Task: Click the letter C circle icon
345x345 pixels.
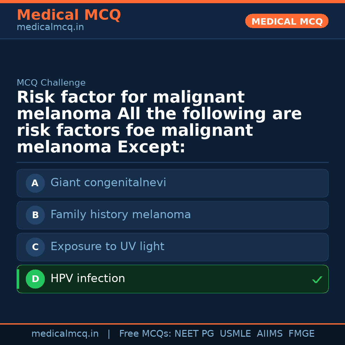Action: 35,247
